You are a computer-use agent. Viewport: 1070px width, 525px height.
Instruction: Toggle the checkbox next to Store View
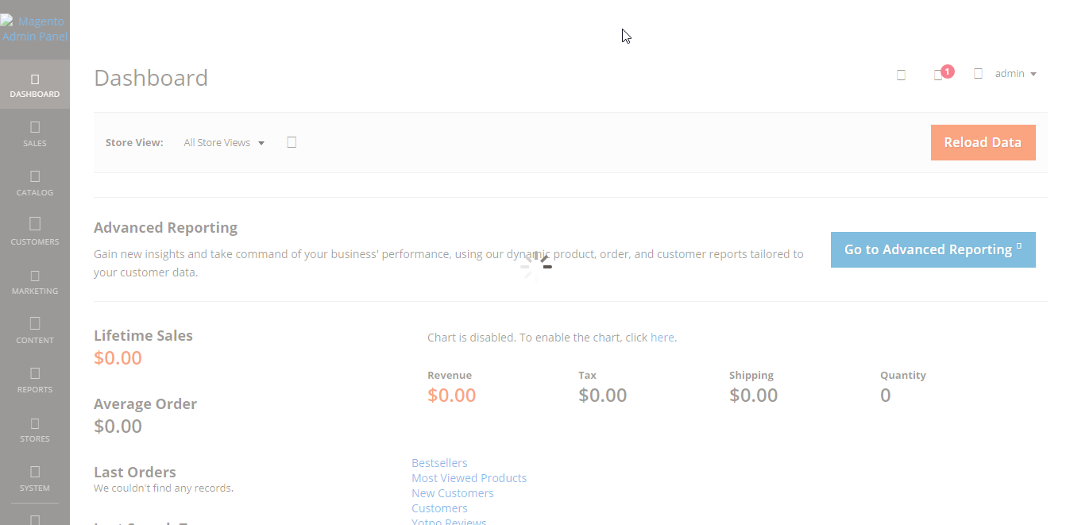[x=292, y=141]
